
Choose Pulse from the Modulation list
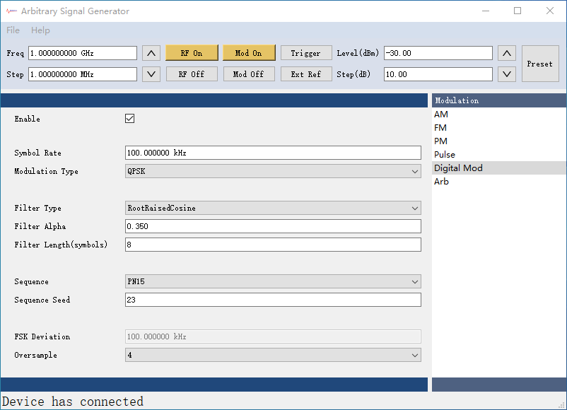445,155
